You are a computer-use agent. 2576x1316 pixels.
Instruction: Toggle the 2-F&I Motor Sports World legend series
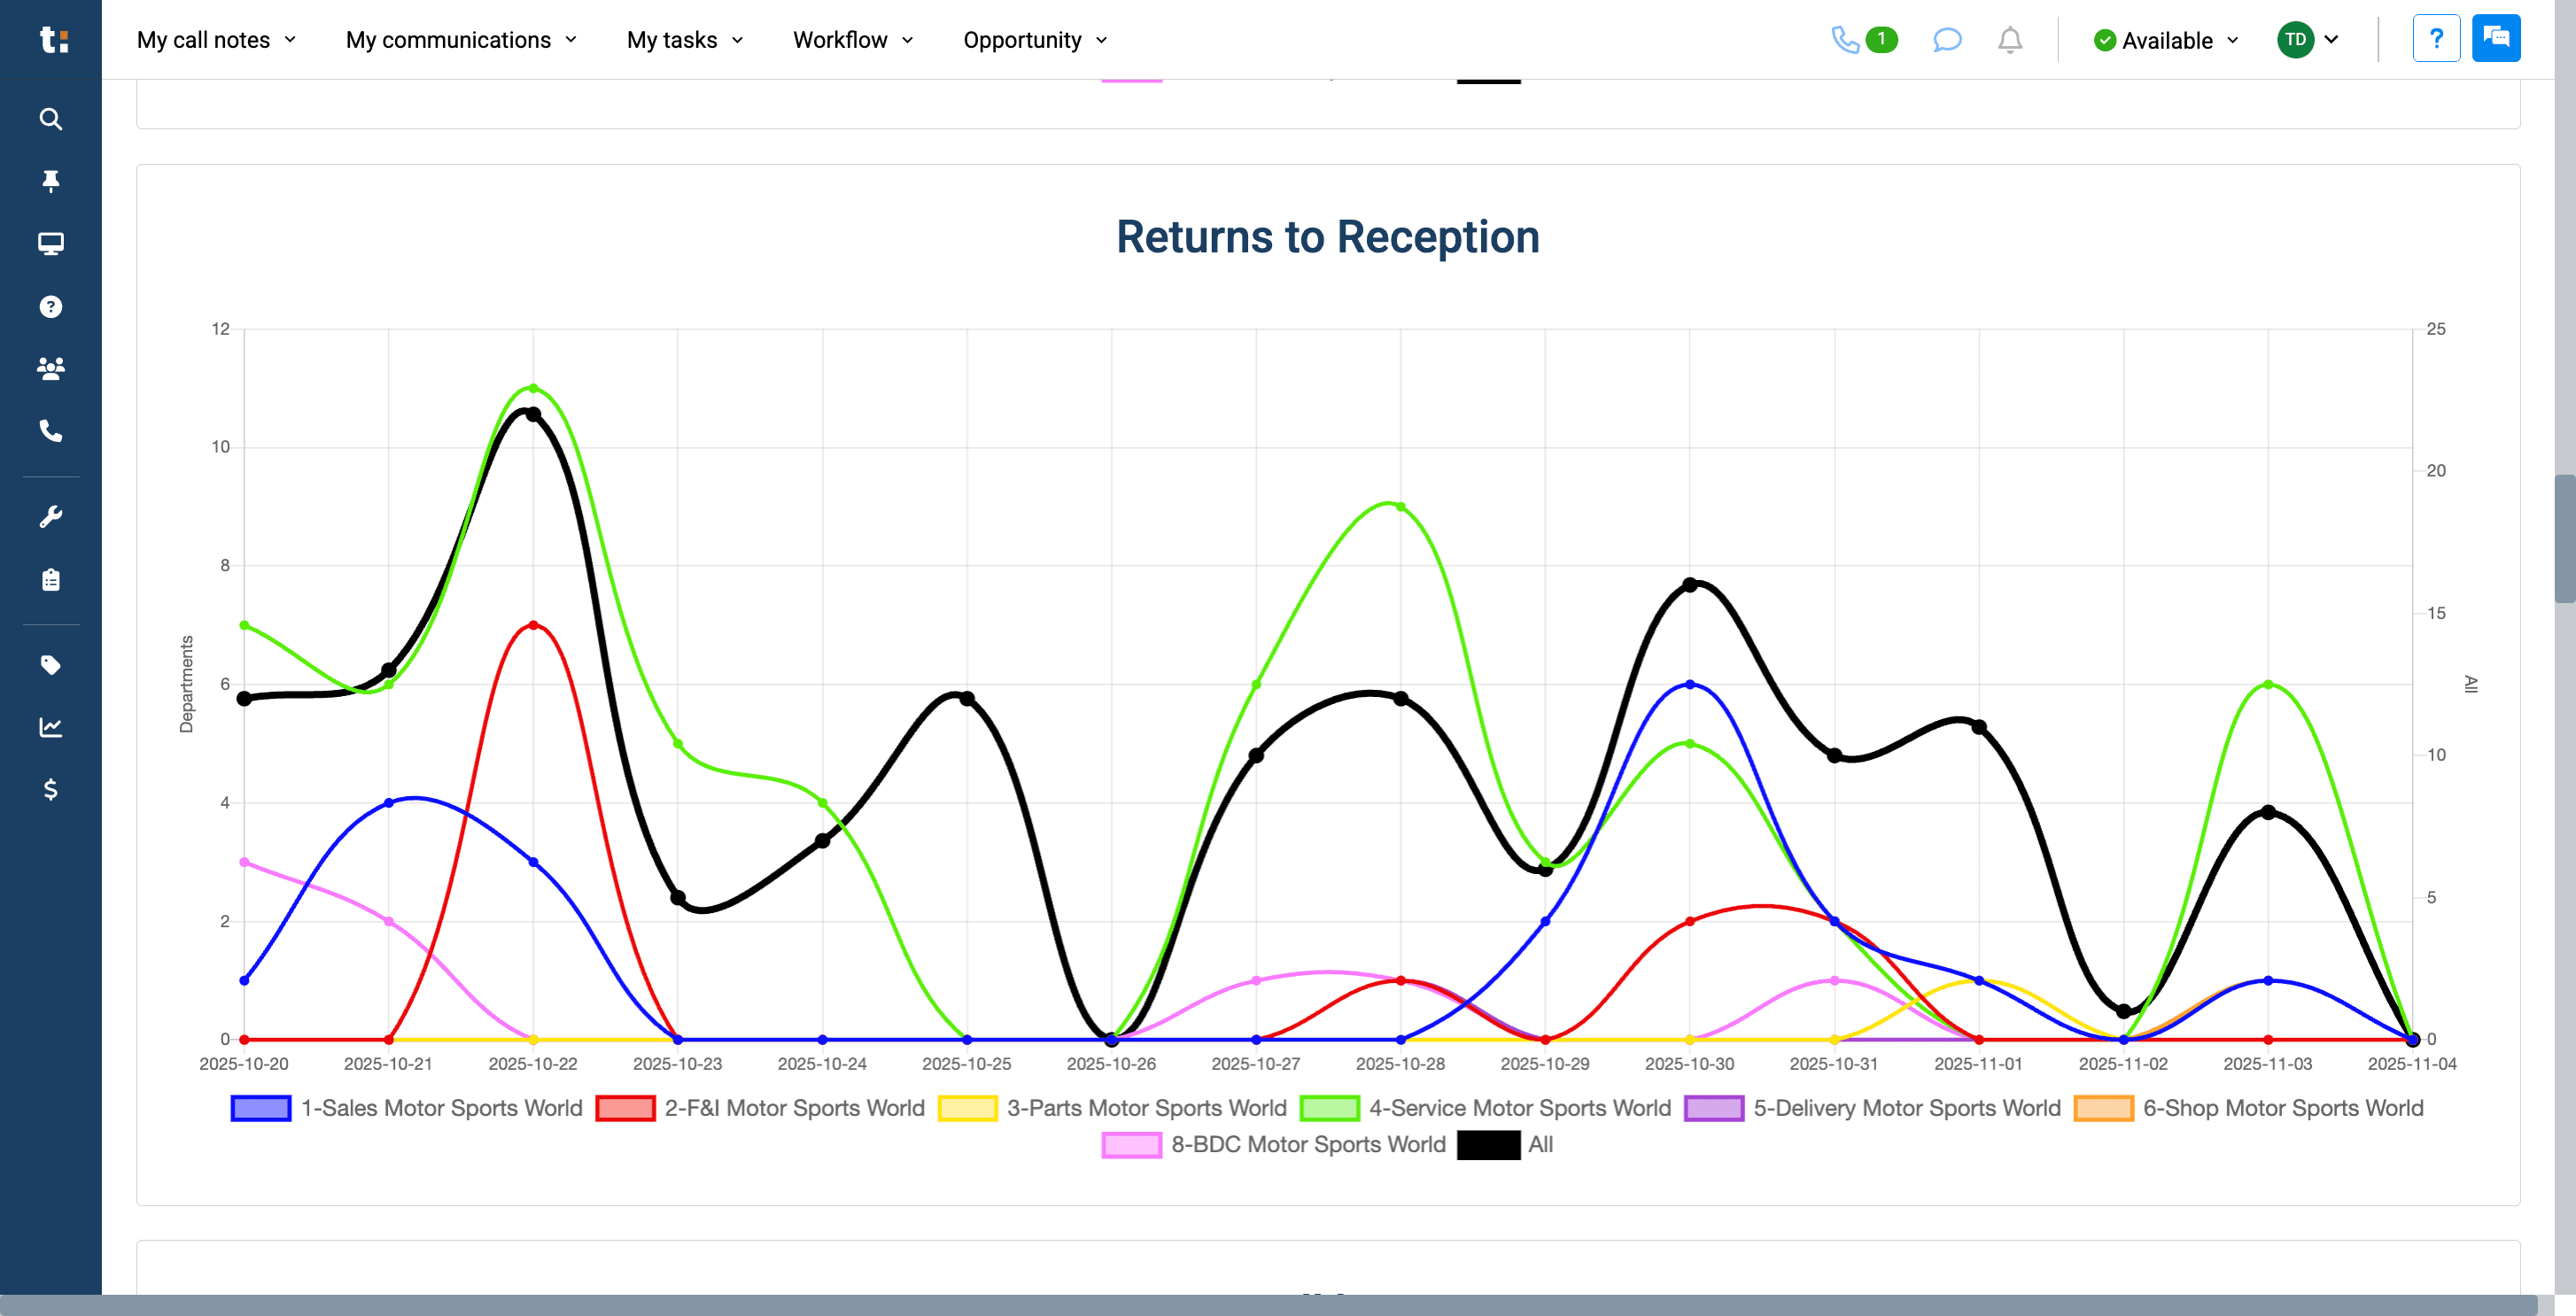coord(760,1108)
